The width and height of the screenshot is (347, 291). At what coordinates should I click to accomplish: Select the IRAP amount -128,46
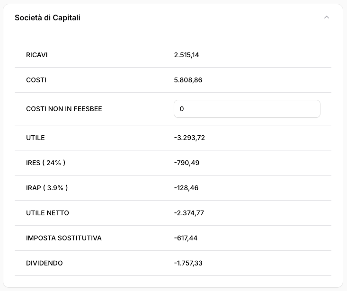[186, 188]
